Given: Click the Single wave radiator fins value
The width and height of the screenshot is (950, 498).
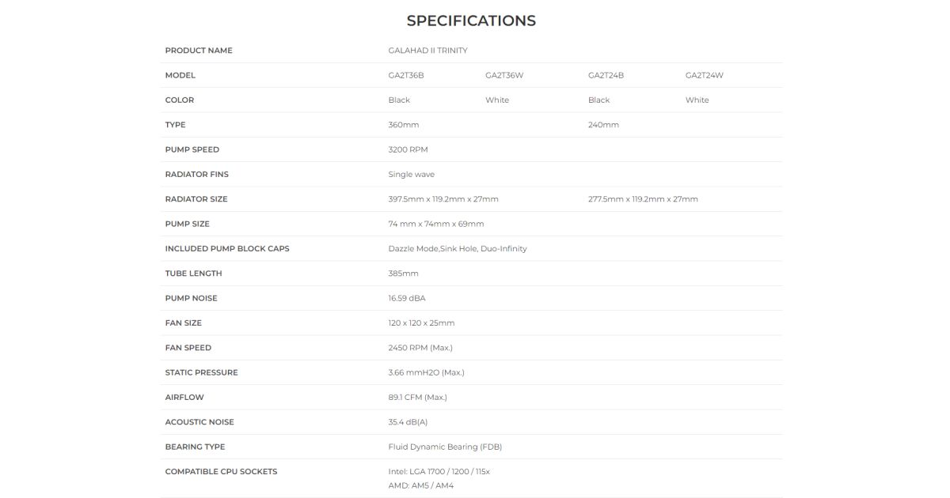Looking at the screenshot, I should click(411, 175).
